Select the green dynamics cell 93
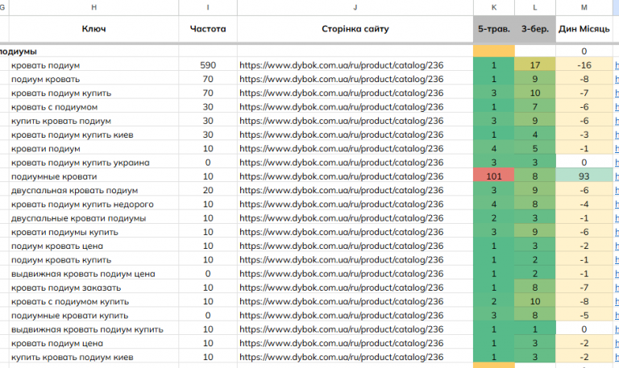The height and width of the screenshot is (368, 619). [x=584, y=176]
